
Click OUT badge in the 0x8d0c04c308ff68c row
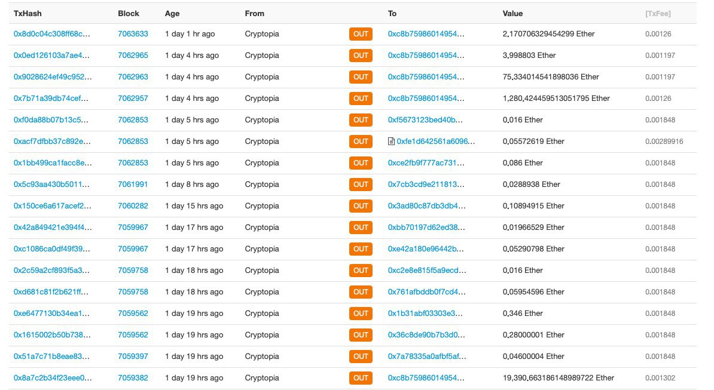coord(361,34)
